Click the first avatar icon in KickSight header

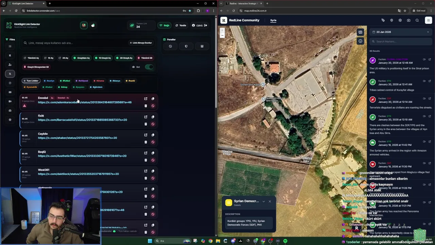tap(84, 25)
